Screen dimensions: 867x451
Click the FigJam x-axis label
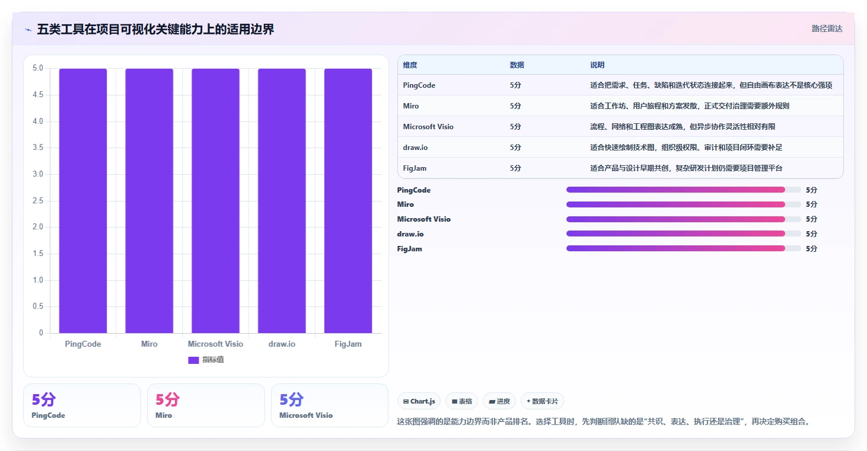click(348, 344)
